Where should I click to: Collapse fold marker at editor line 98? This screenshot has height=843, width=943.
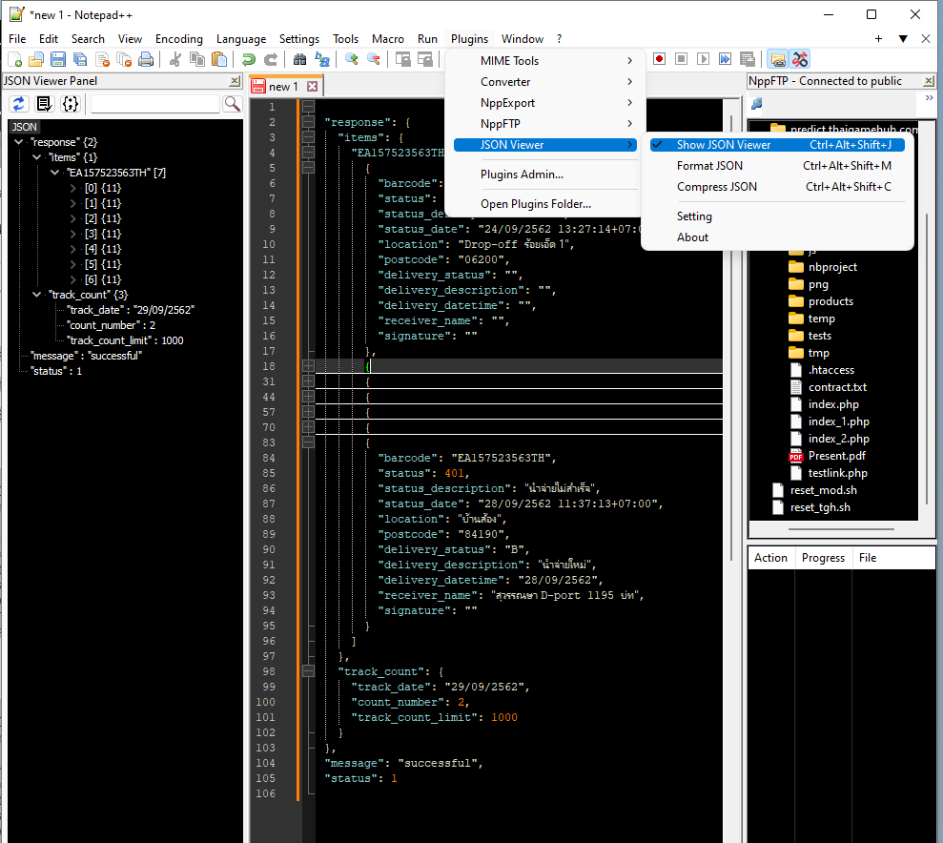(x=308, y=671)
